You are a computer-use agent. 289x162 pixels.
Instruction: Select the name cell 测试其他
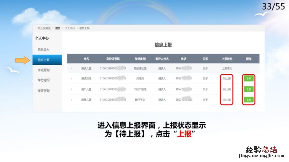pyautogui.click(x=86, y=78)
